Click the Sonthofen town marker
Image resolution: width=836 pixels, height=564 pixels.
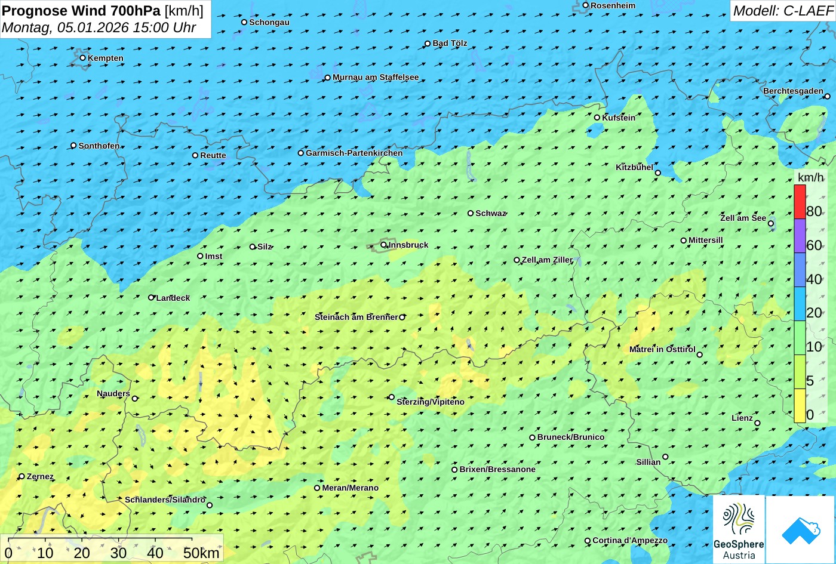point(73,146)
